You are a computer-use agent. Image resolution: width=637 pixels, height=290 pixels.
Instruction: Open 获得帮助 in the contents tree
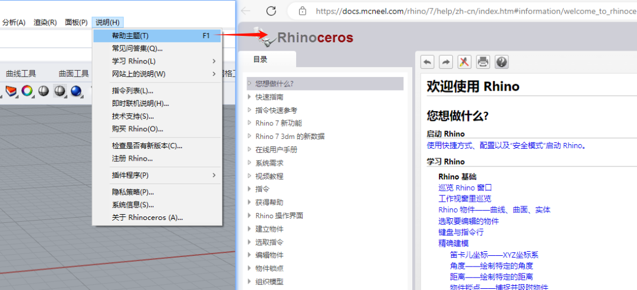(270, 202)
